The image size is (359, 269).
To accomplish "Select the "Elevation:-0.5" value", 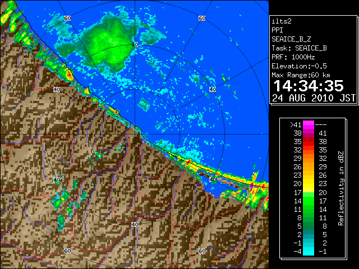I will click(x=299, y=66).
